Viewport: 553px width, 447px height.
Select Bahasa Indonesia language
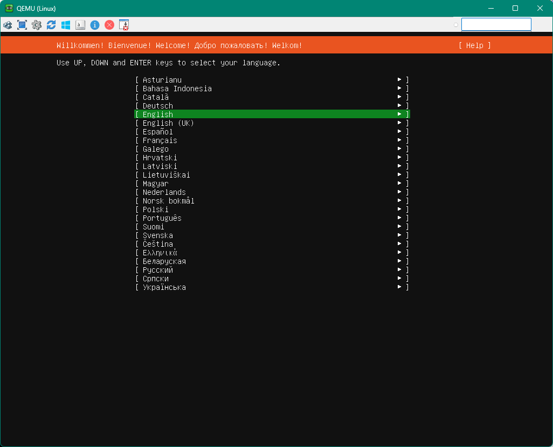click(272, 89)
